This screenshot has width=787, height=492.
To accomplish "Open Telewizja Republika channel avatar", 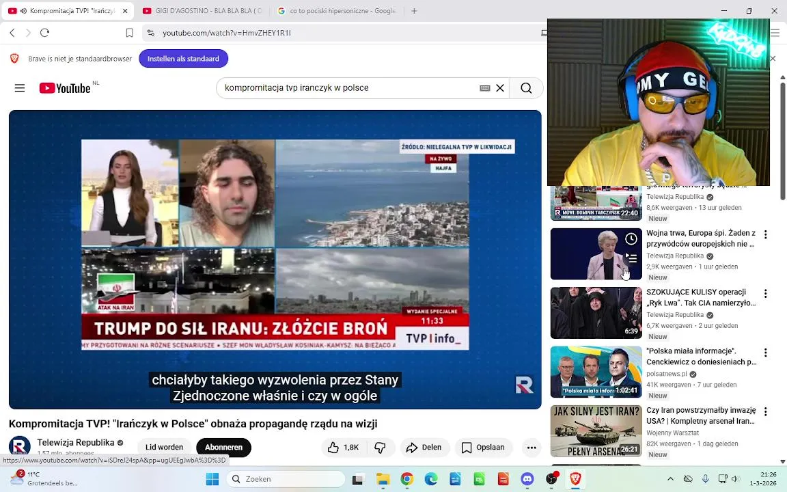I will click(20, 446).
